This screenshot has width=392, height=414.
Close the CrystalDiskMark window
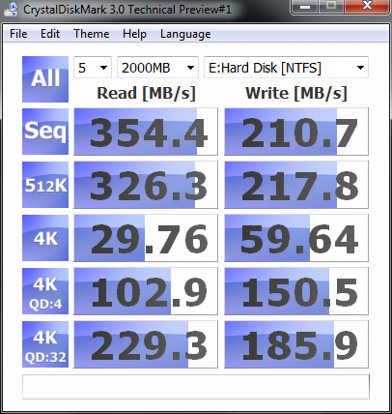(367, 7)
